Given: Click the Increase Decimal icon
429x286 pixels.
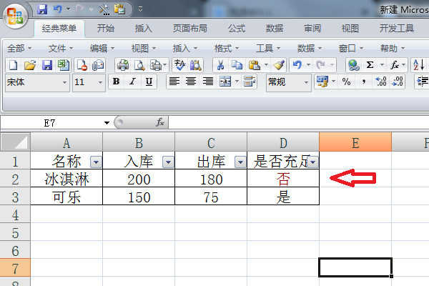Looking at the screenshot, I should (380, 82).
